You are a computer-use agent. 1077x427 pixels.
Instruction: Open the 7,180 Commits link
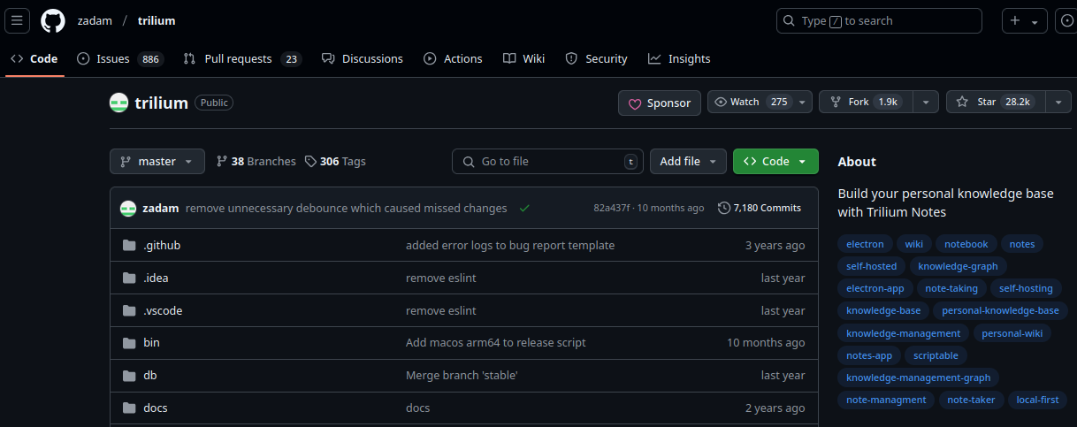coord(760,208)
